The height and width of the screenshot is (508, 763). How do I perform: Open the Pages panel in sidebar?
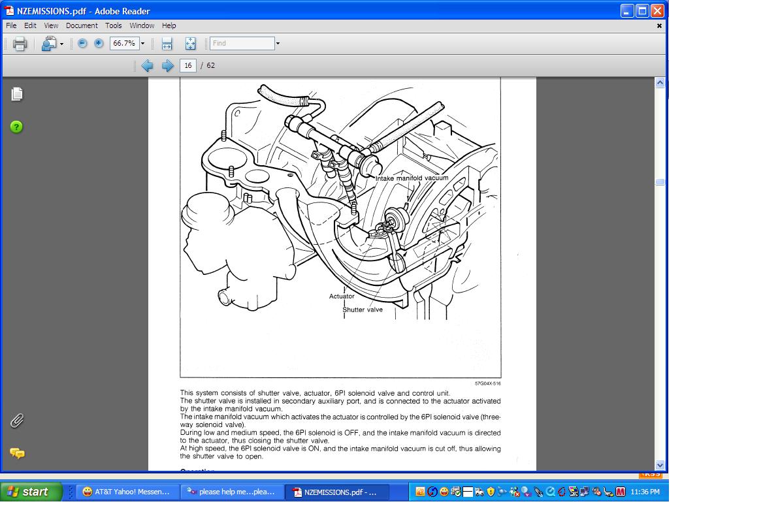point(17,94)
